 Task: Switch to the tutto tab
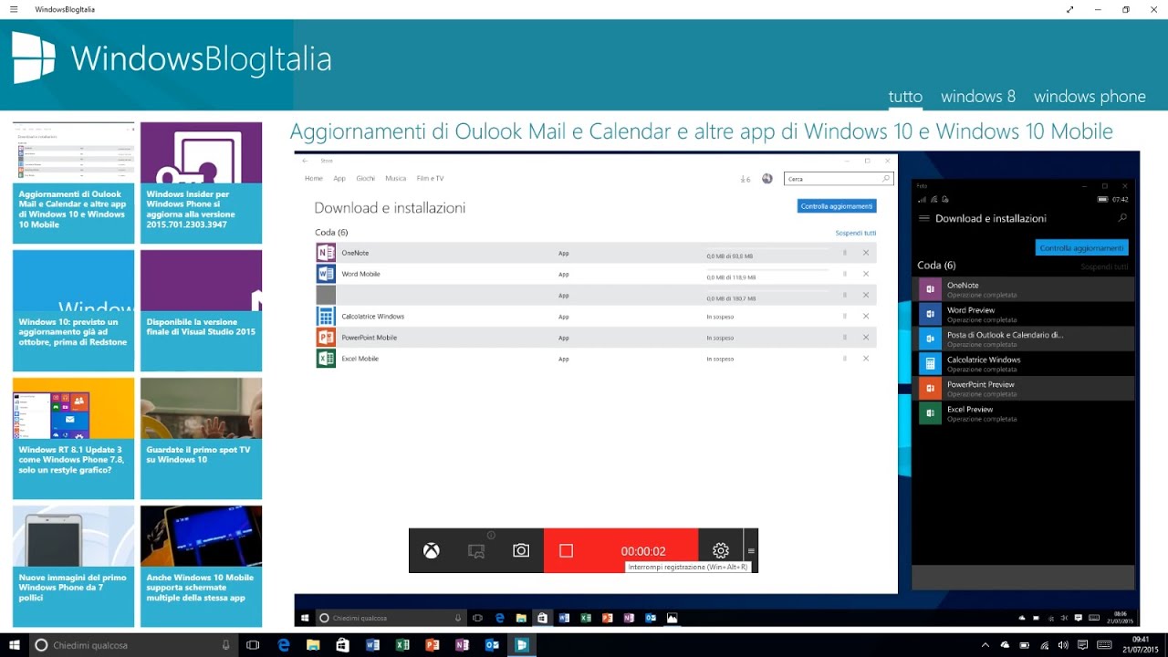905,97
